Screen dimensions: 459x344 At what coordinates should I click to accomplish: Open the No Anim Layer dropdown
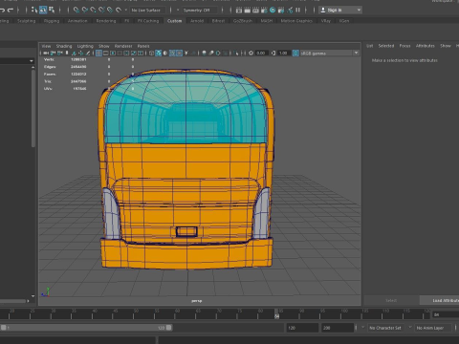click(x=433, y=328)
